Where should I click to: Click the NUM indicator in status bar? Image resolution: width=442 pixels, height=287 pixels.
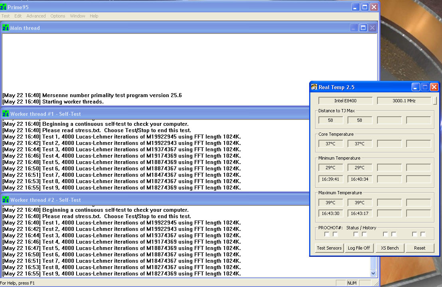[352, 283]
